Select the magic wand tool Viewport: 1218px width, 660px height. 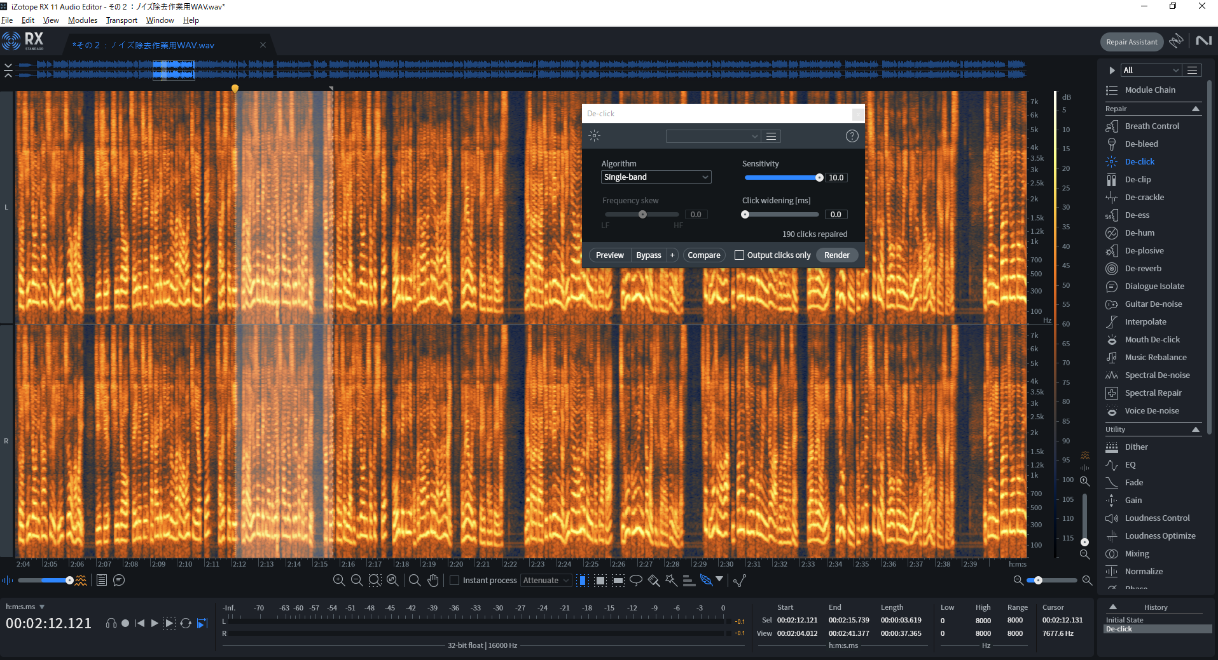[x=671, y=580]
